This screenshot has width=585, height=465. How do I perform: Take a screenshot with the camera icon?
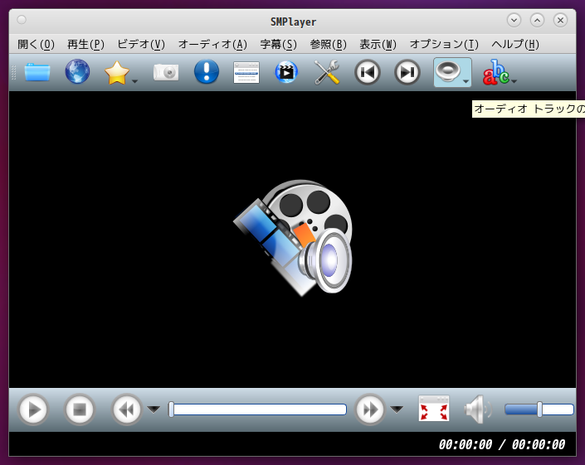[x=166, y=72]
